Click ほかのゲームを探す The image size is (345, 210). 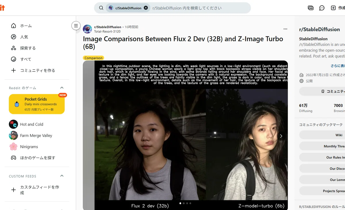pos(37,158)
